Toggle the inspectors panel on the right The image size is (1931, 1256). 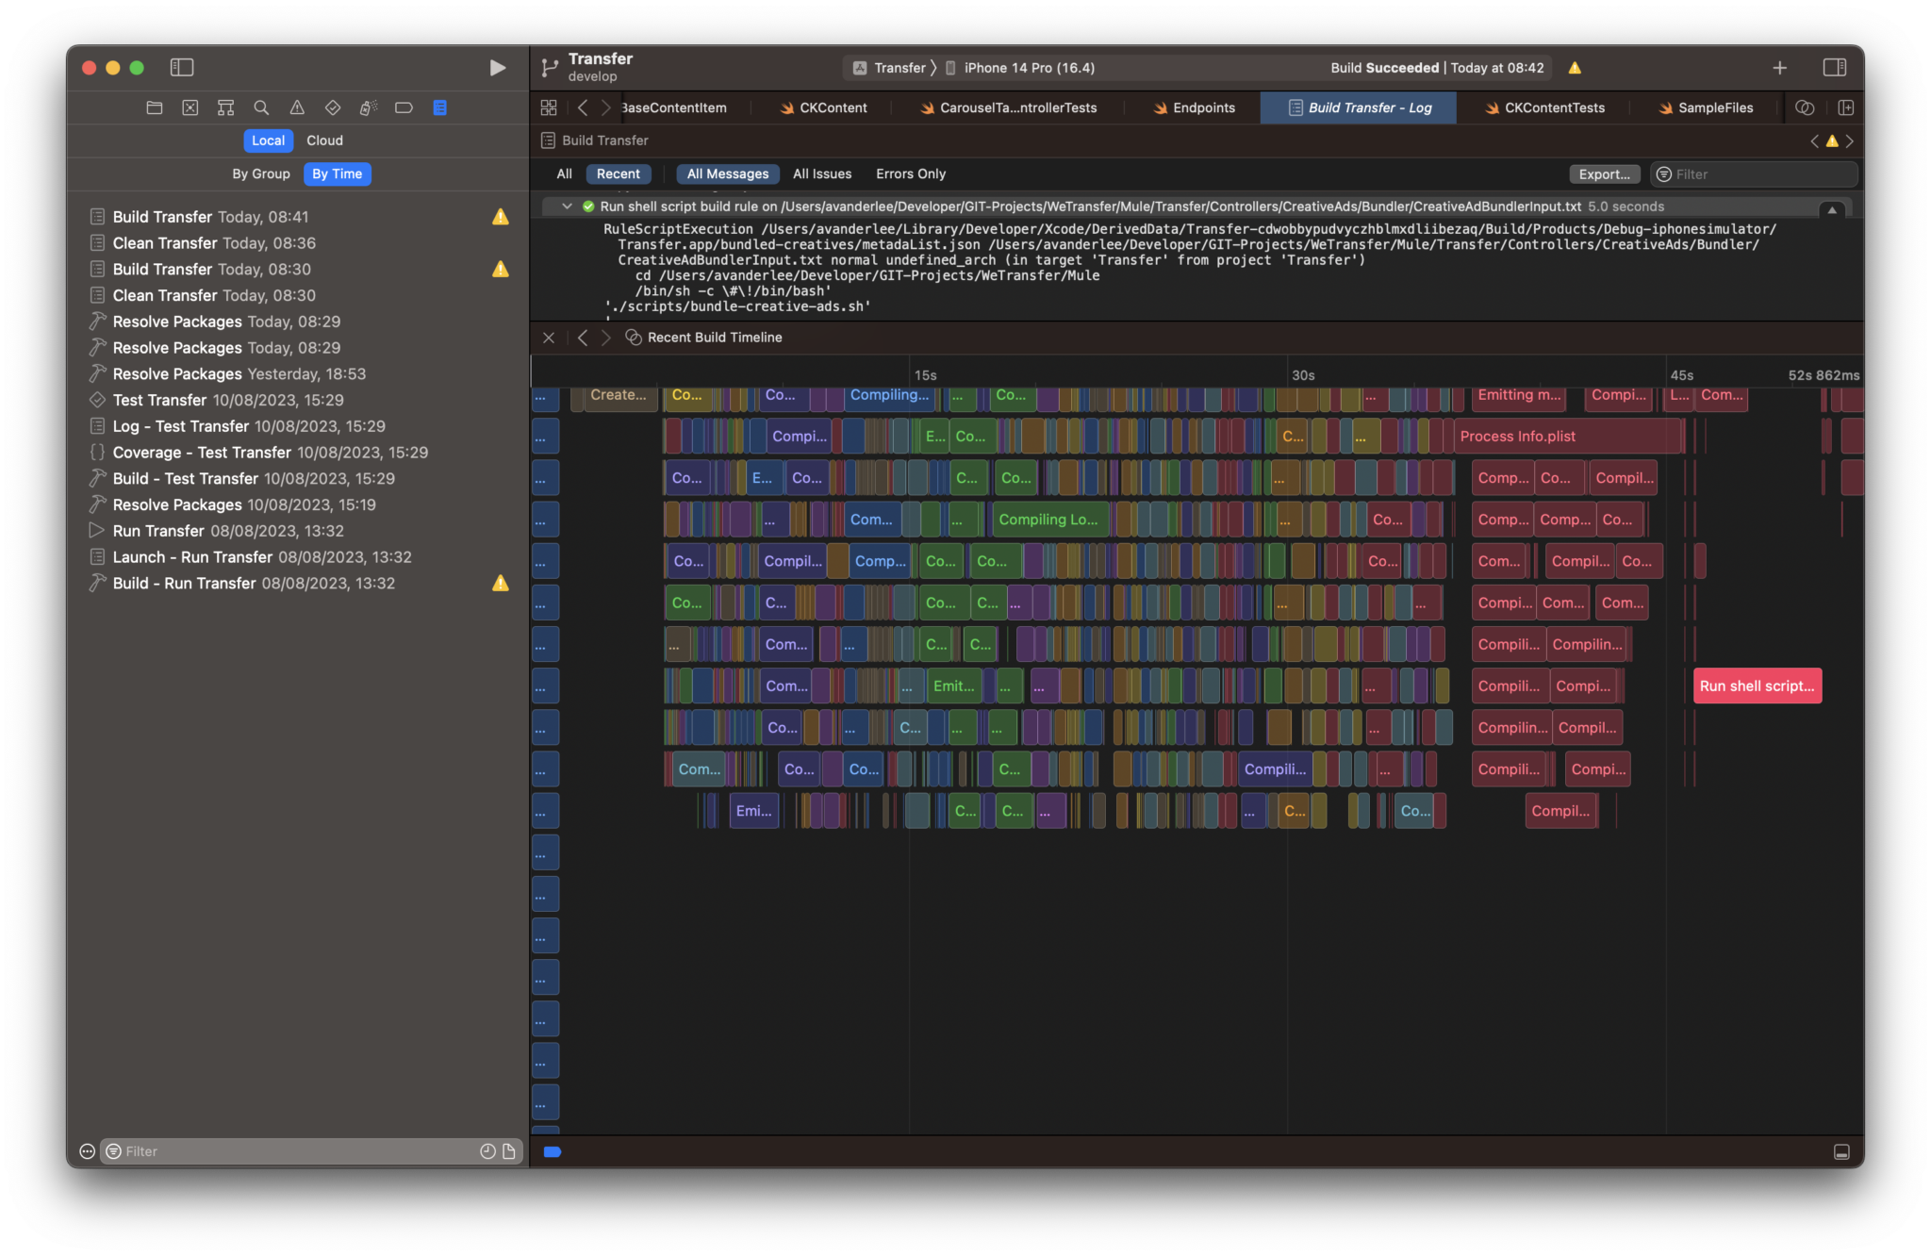(x=1834, y=68)
